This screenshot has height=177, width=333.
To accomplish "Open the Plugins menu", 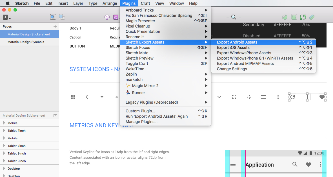I will click(x=129, y=3).
